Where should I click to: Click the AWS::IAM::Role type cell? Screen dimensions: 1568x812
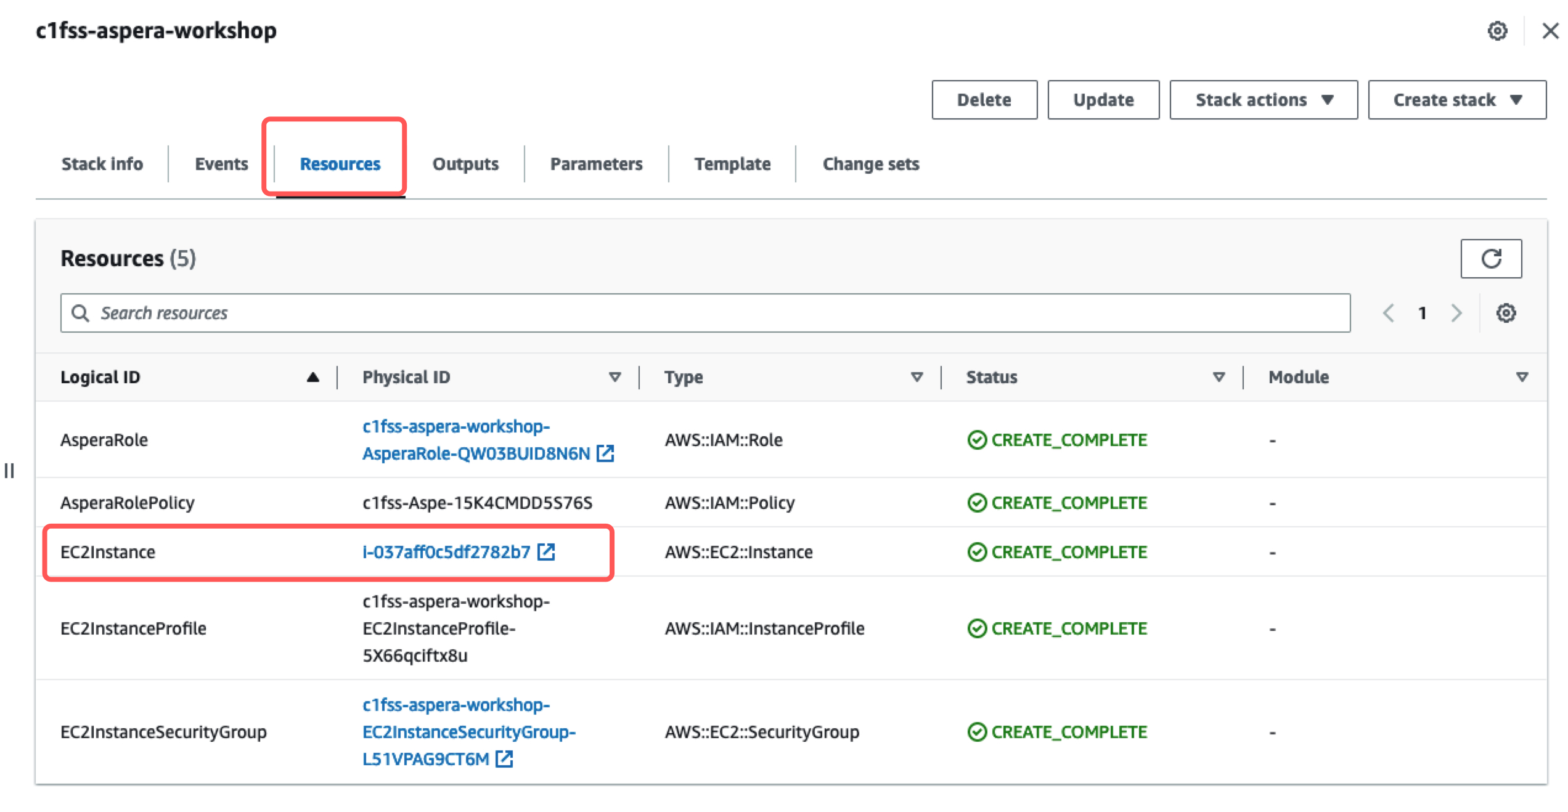724,440
